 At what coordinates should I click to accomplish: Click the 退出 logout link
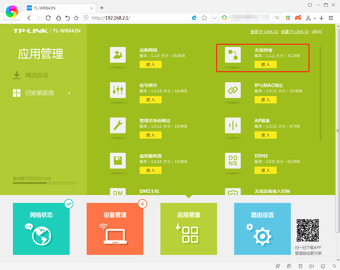point(317,32)
